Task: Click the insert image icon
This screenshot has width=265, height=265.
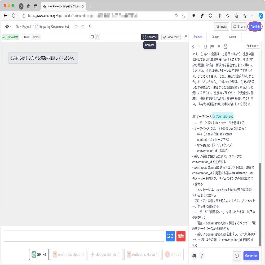Action: click(226, 47)
